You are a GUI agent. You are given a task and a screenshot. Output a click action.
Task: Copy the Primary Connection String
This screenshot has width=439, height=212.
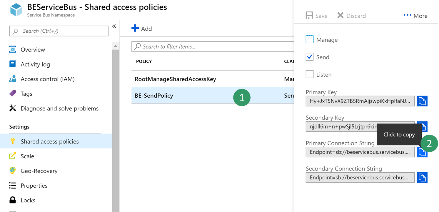(x=422, y=152)
